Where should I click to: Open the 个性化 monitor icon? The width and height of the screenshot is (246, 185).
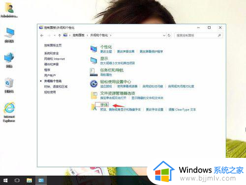[94, 49]
